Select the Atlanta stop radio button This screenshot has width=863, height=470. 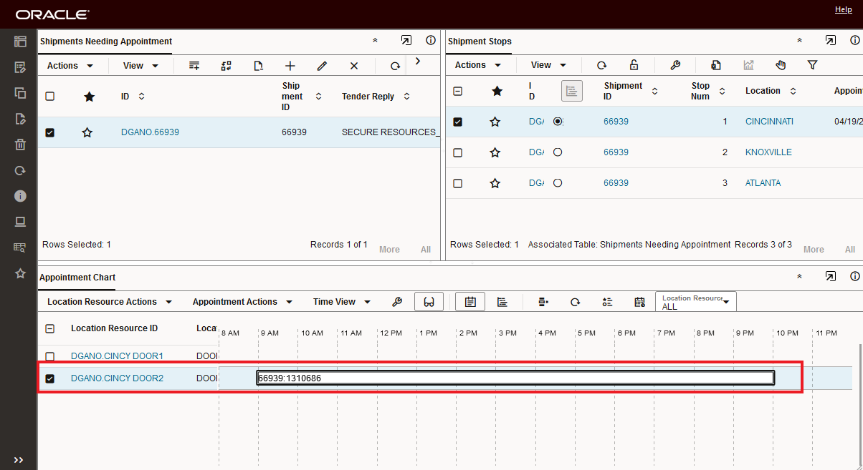558,183
